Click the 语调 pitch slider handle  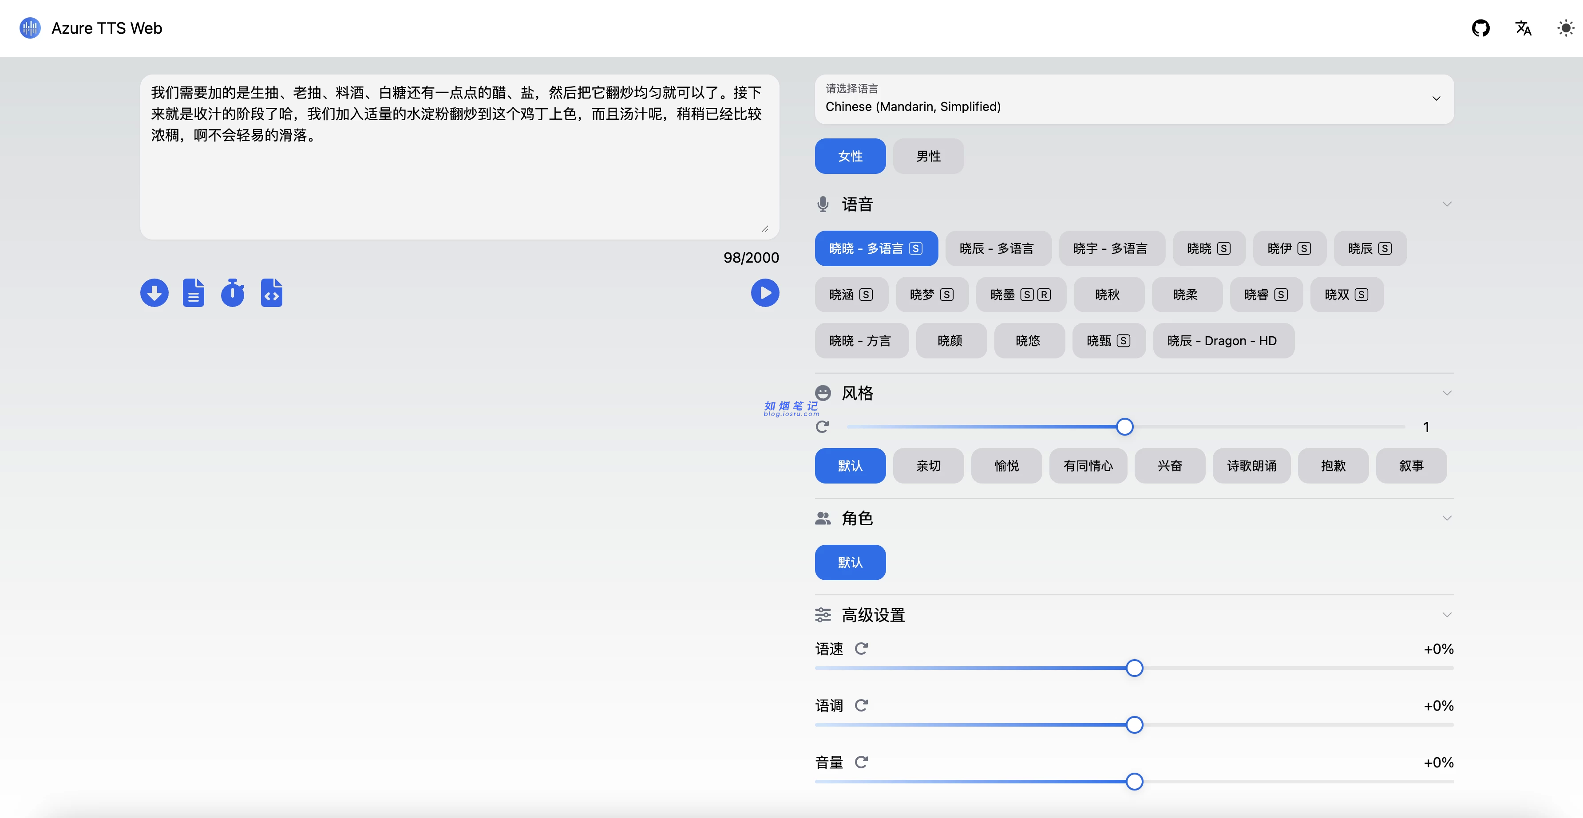(1134, 725)
